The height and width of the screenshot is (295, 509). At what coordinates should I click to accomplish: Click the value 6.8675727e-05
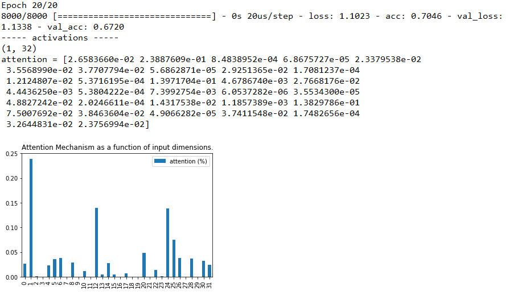point(316,59)
